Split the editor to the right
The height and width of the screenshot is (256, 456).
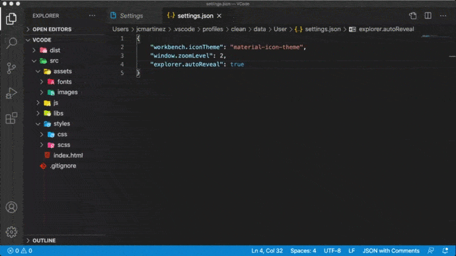428,16
